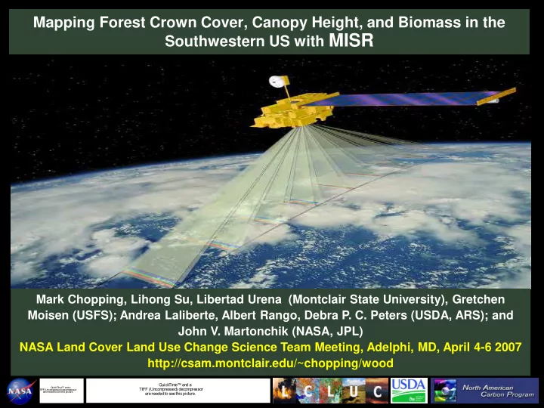Click the satellite's white dish antenna
The image size is (544, 408).
point(277,81)
